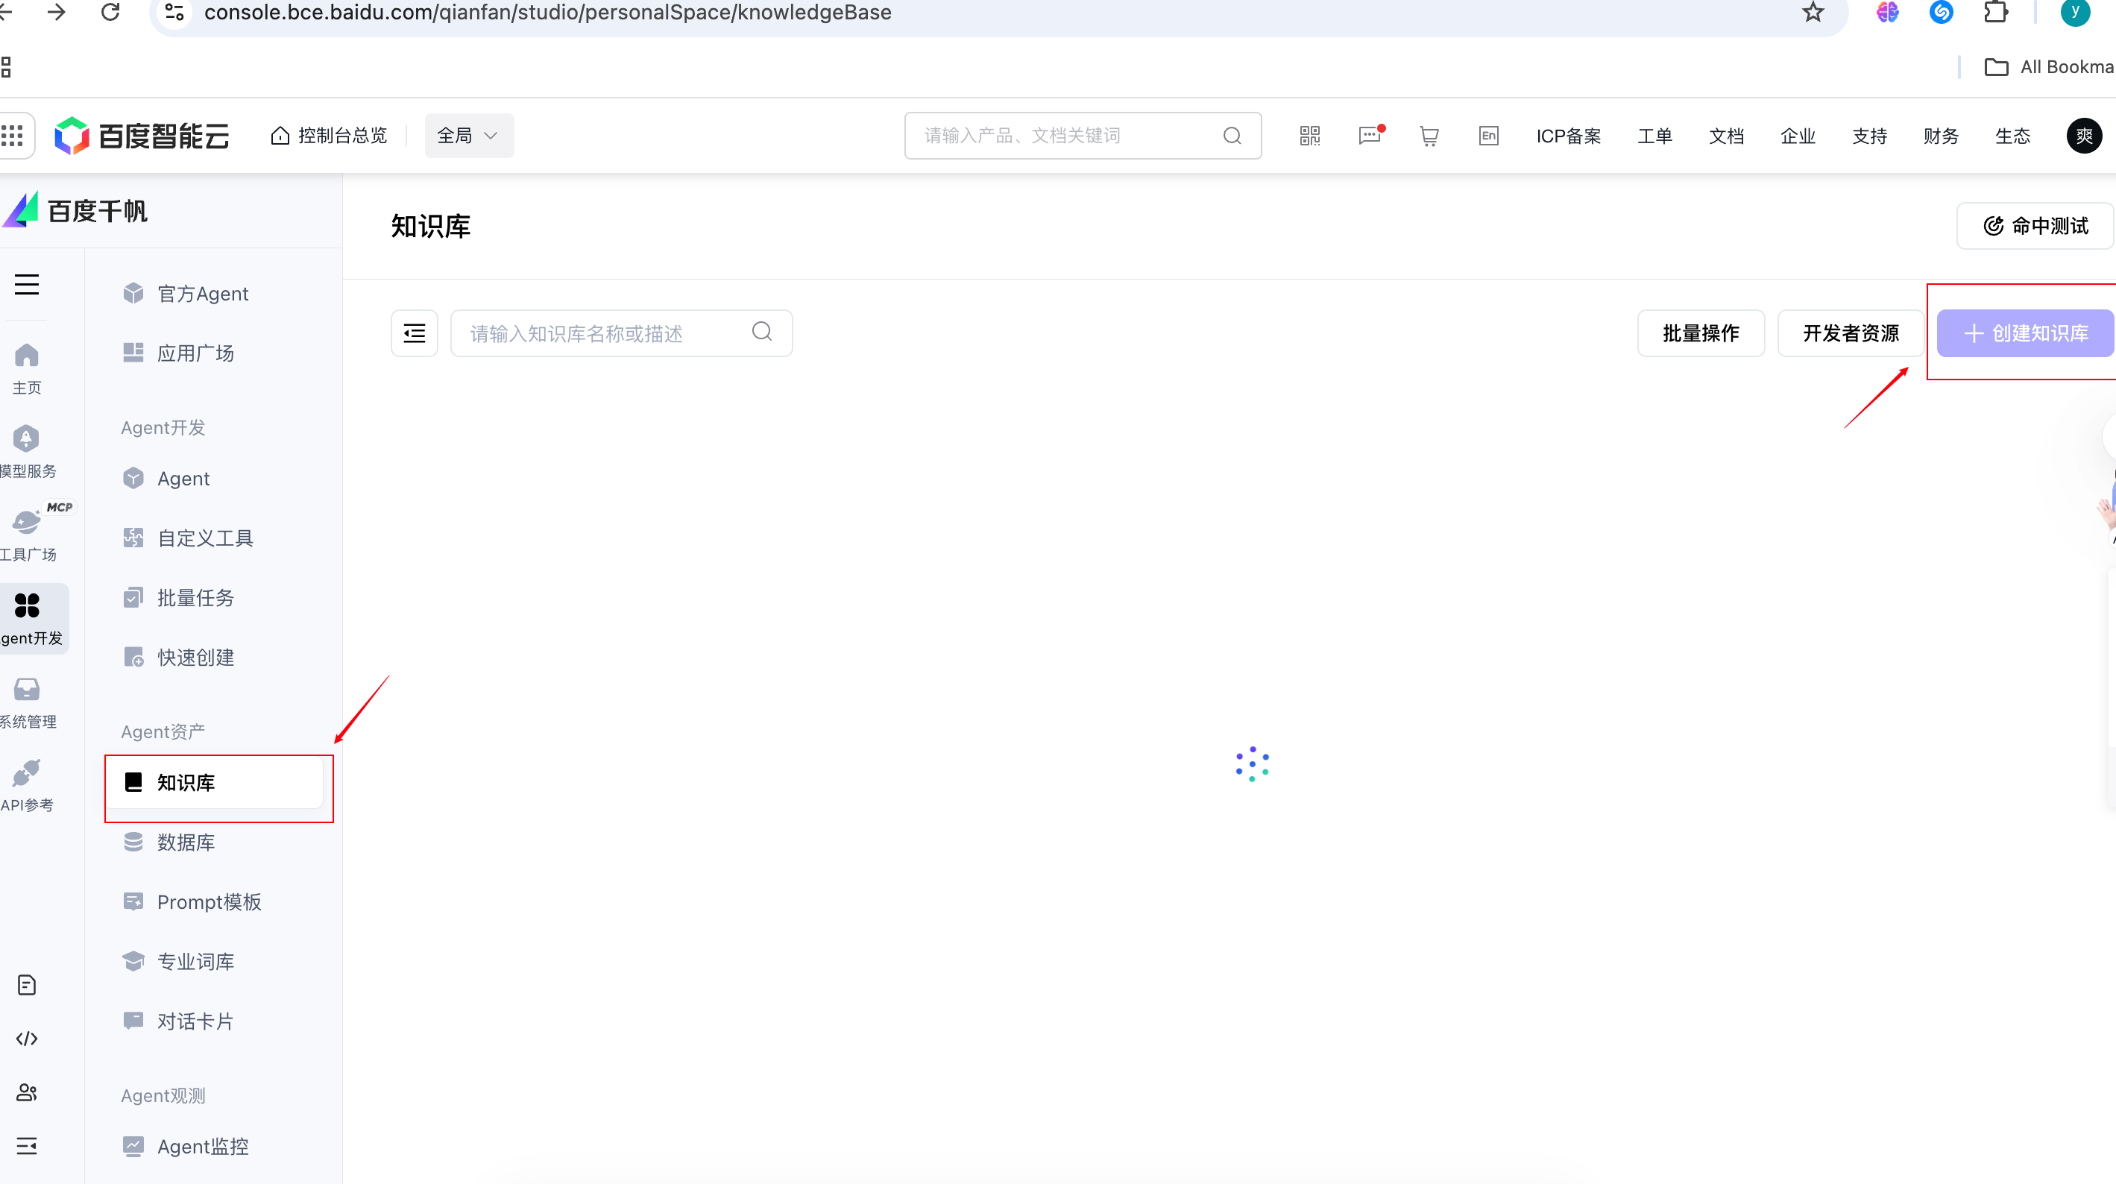
Task: Click the apps grid launcher icon
Action: 13,136
